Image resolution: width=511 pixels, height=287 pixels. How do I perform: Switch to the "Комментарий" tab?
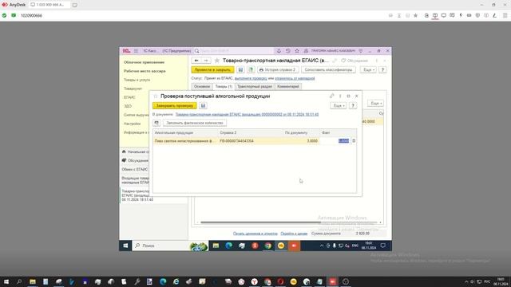pyautogui.click(x=288, y=87)
